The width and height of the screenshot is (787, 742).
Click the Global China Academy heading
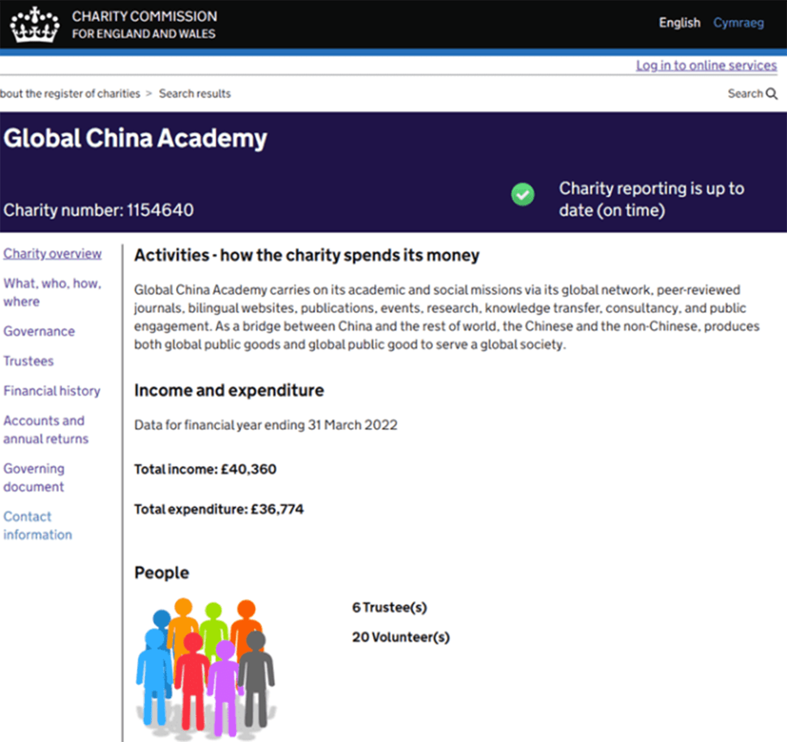(x=135, y=138)
